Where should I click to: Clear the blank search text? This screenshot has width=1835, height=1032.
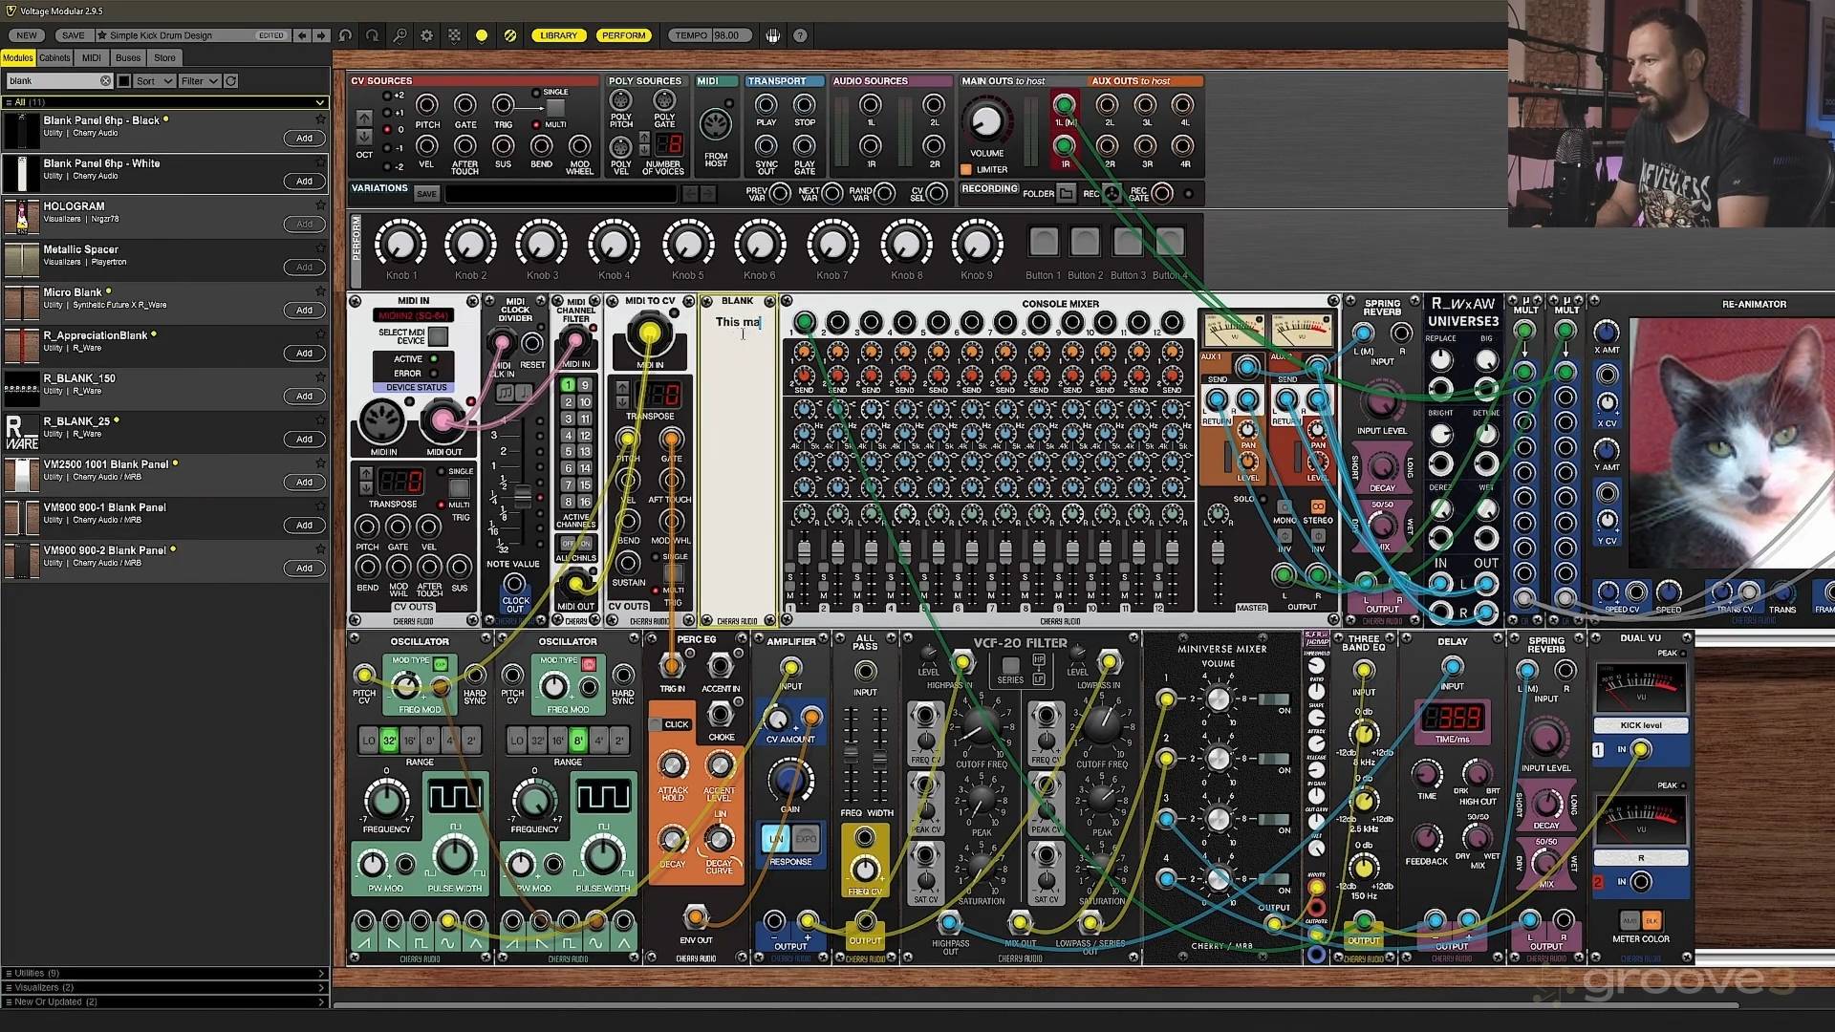pyautogui.click(x=105, y=81)
